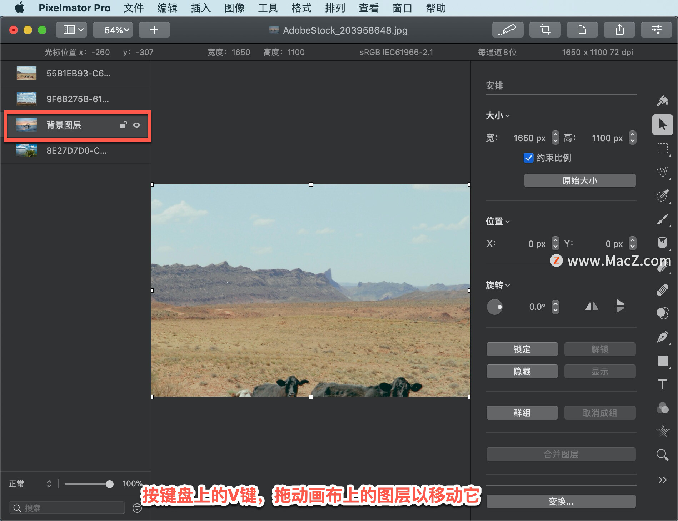This screenshot has width=678, height=521.
Task: Open the 编辑 menu
Action: coord(167,8)
